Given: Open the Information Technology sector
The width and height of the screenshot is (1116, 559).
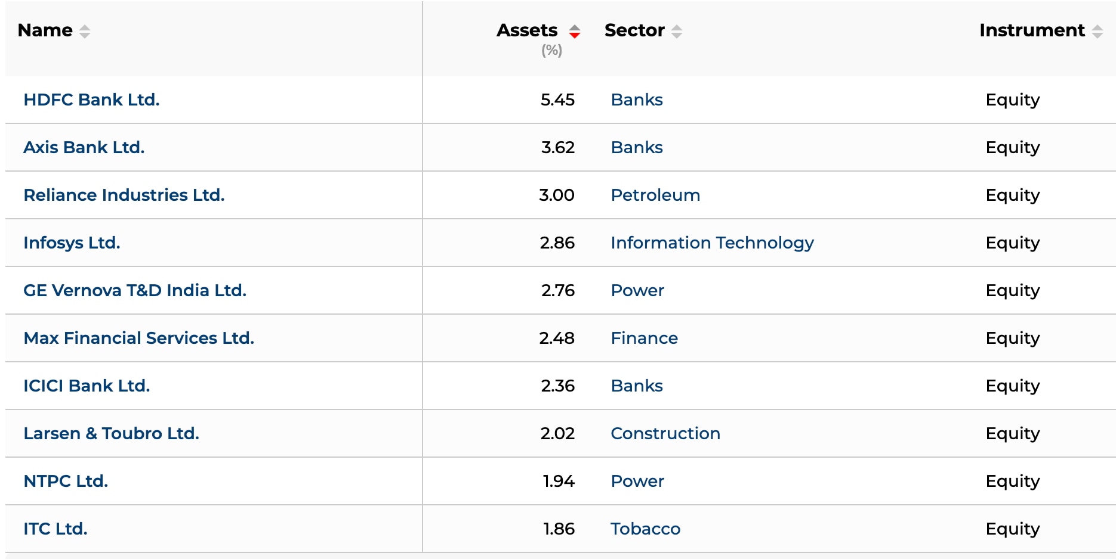Looking at the screenshot, I should (711, 243).
